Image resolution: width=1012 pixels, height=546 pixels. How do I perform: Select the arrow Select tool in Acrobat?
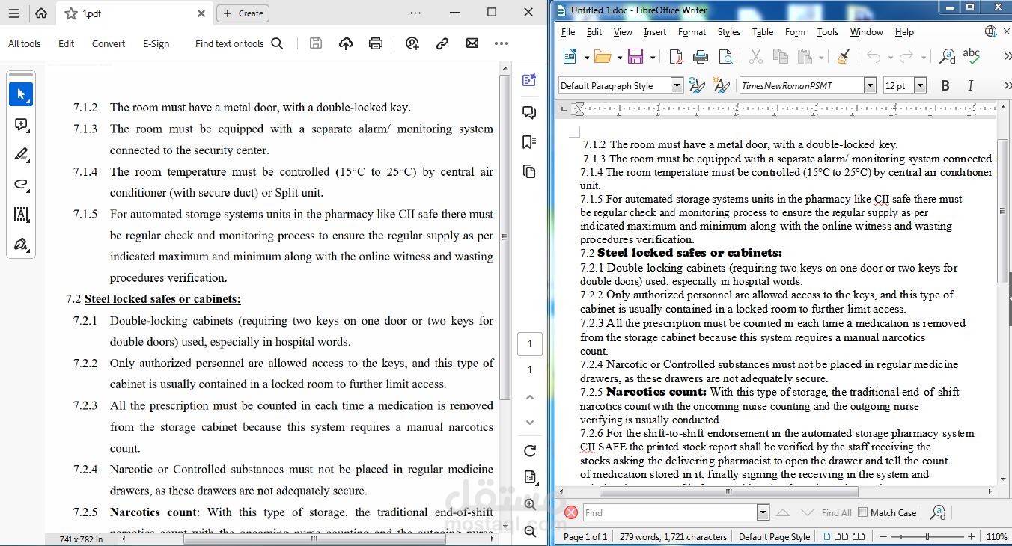(21, 94)
